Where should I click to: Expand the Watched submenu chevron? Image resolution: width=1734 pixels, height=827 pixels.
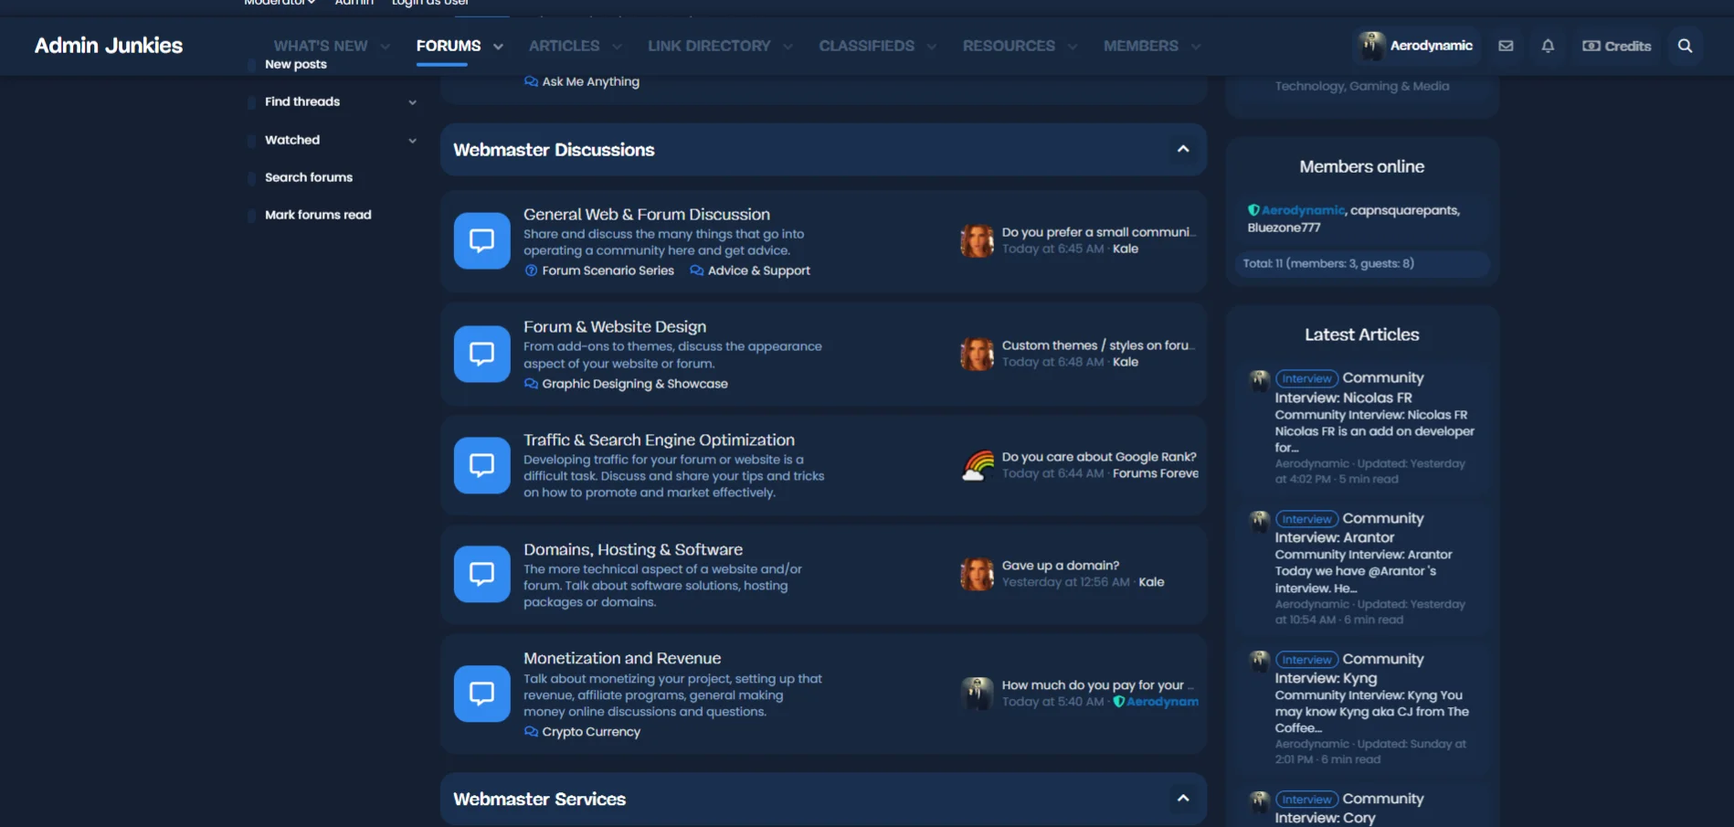(412, 141)
